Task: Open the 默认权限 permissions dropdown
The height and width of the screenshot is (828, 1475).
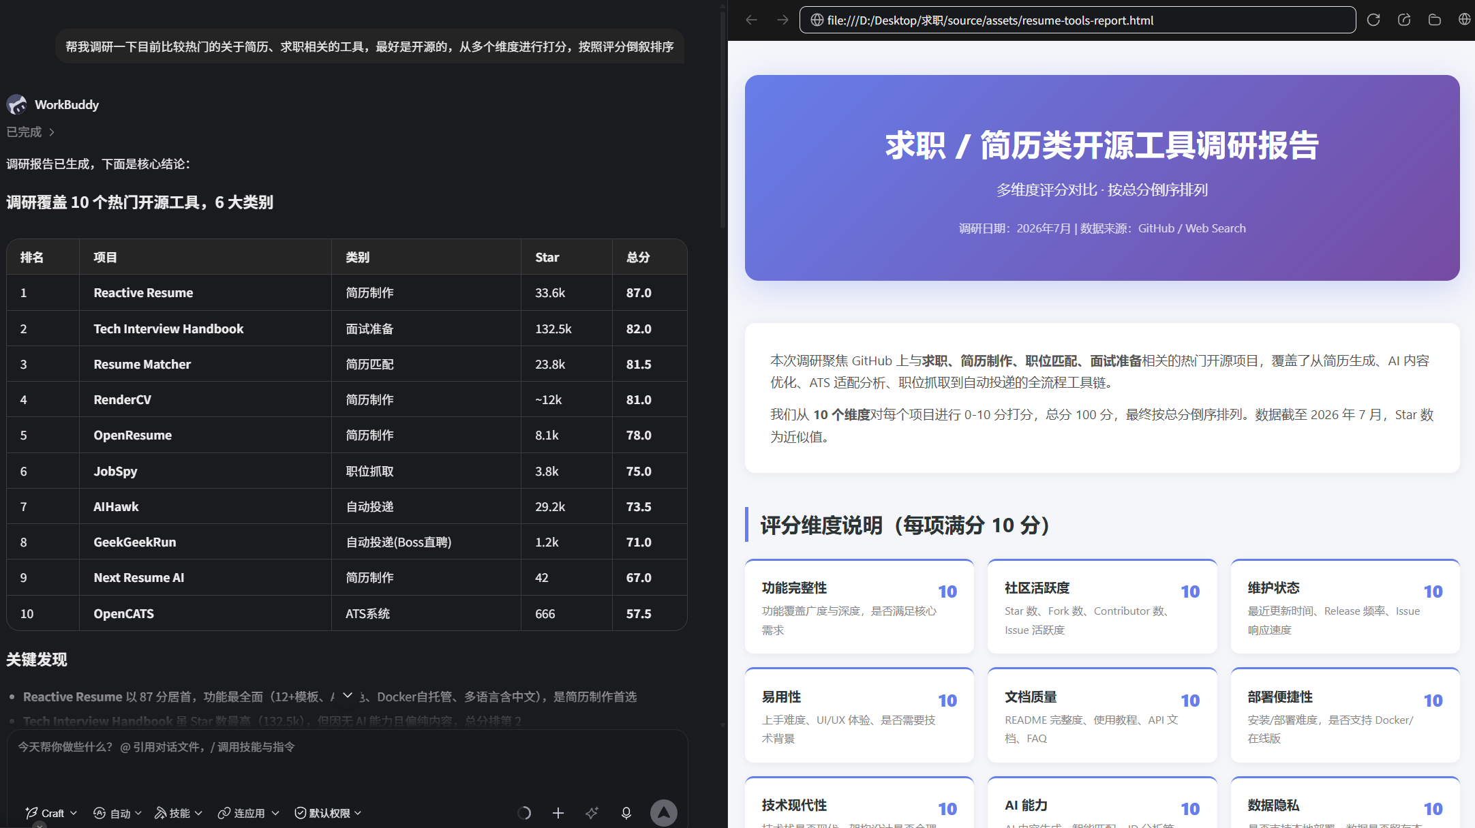Action: point(328,813)
